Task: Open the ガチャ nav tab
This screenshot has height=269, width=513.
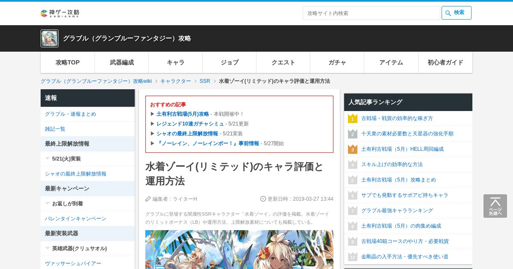Action: point(337,62)
